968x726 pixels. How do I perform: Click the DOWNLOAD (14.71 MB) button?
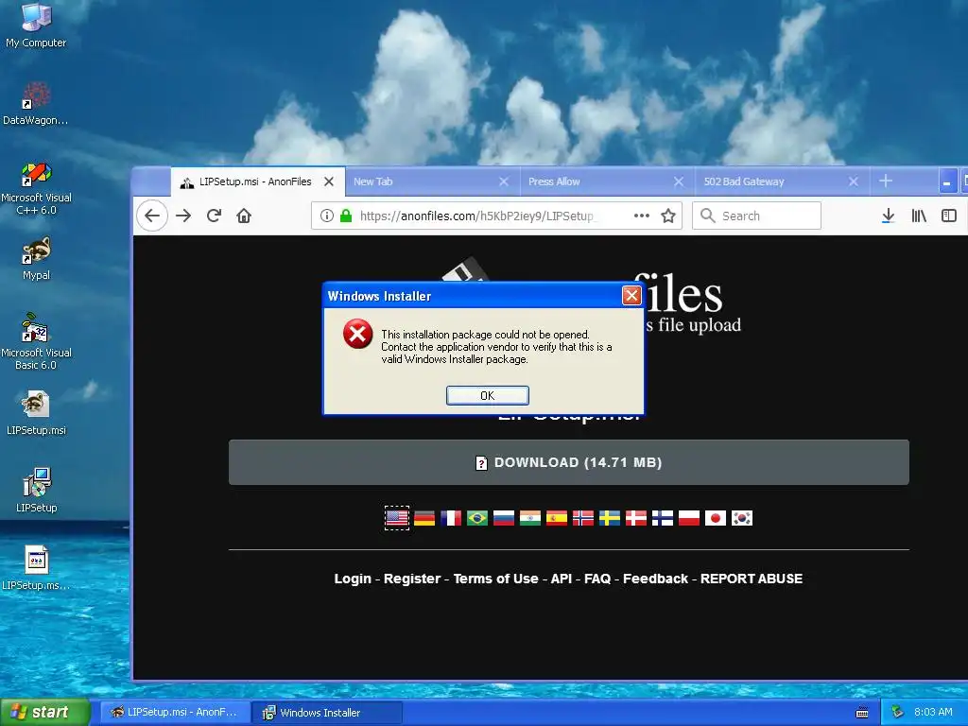point(568,462)
